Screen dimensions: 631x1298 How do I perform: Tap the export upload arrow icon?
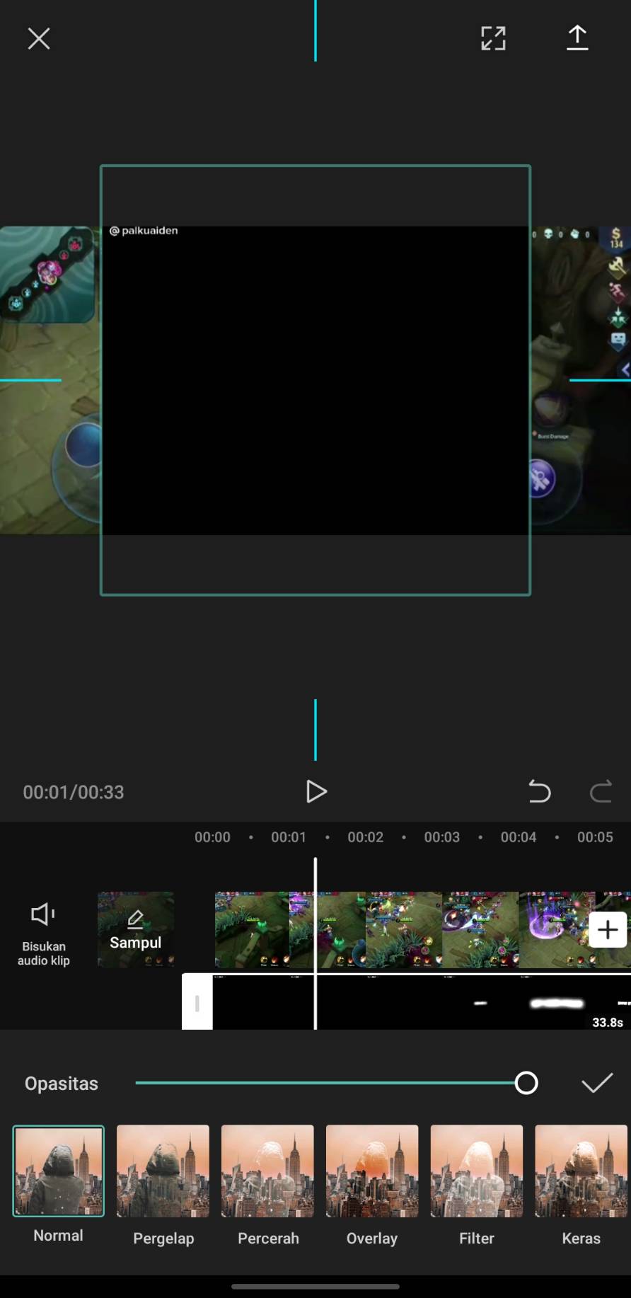577,38
